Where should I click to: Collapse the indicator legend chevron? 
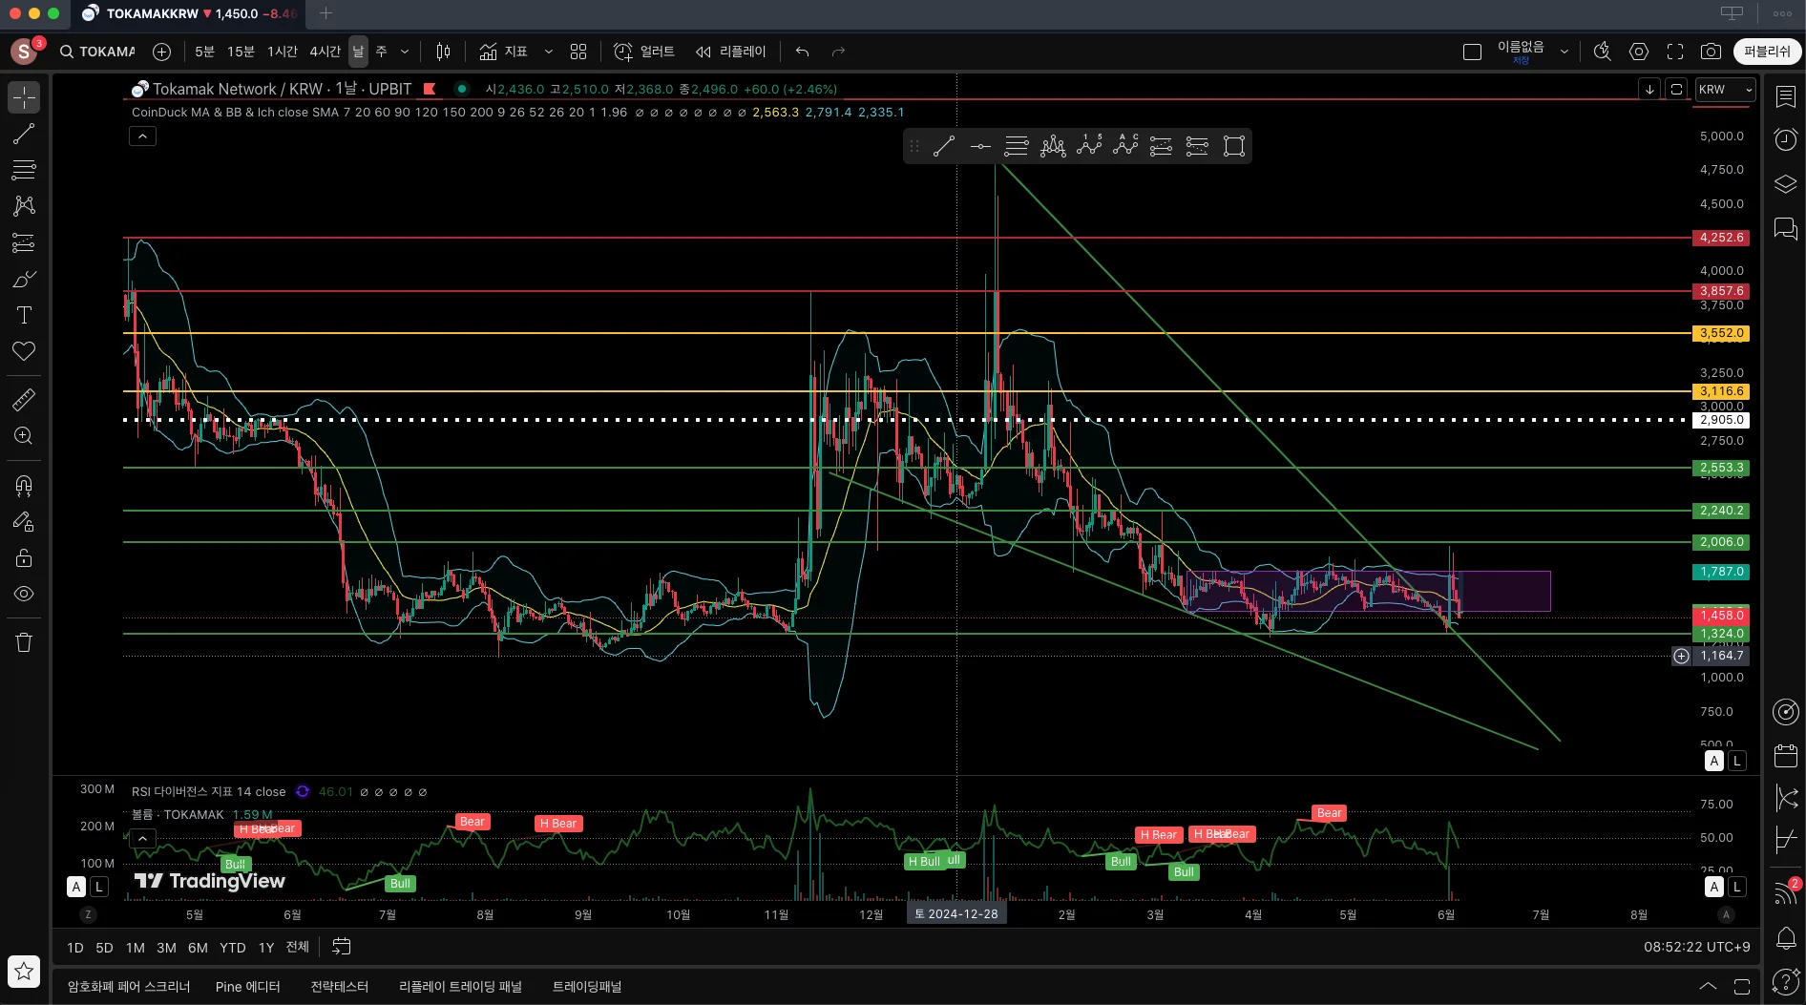(x=142, y=136)
